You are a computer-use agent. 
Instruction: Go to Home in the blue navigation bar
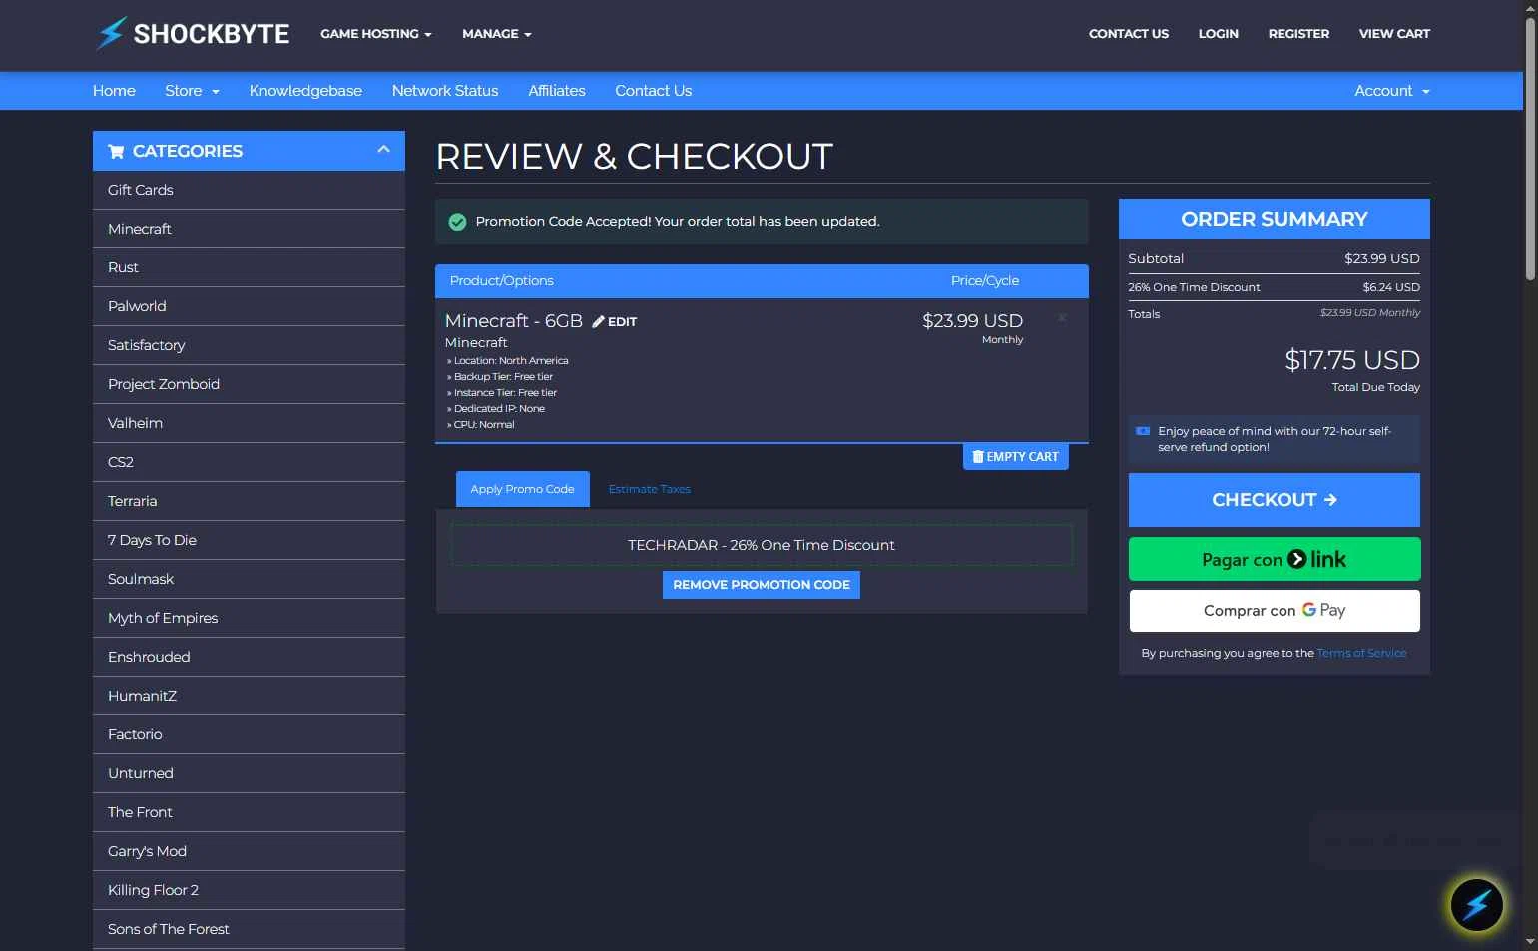click(x=114, y=91)
